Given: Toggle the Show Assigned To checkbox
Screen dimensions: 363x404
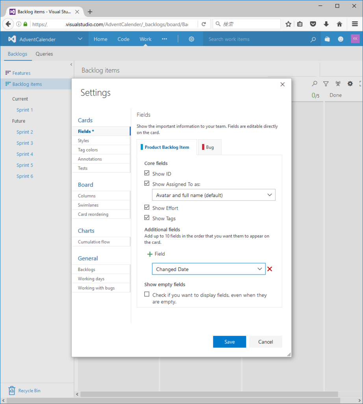Looking at the screenshot, I should click(147, 183).
